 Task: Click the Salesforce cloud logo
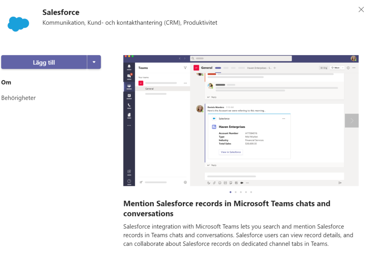(x=18, y=24)
